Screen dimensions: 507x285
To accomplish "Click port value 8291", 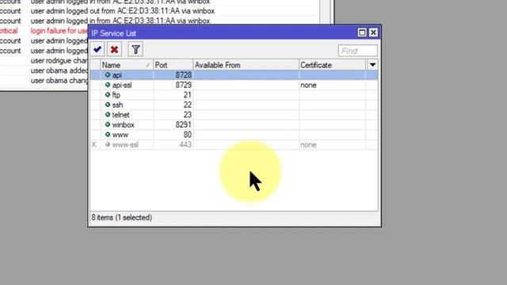I will 183,125.
